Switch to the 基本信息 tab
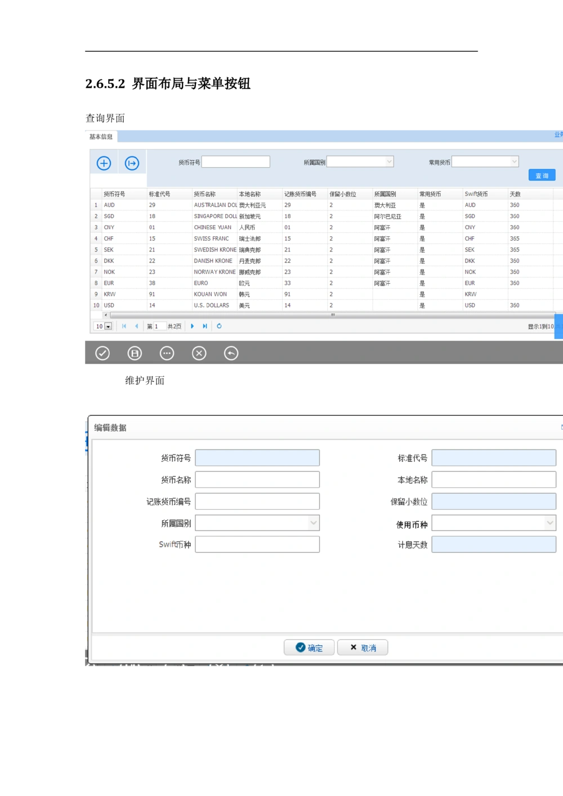Screen dimensions: 563x796 pyautogui.click(x=101, y=137)
